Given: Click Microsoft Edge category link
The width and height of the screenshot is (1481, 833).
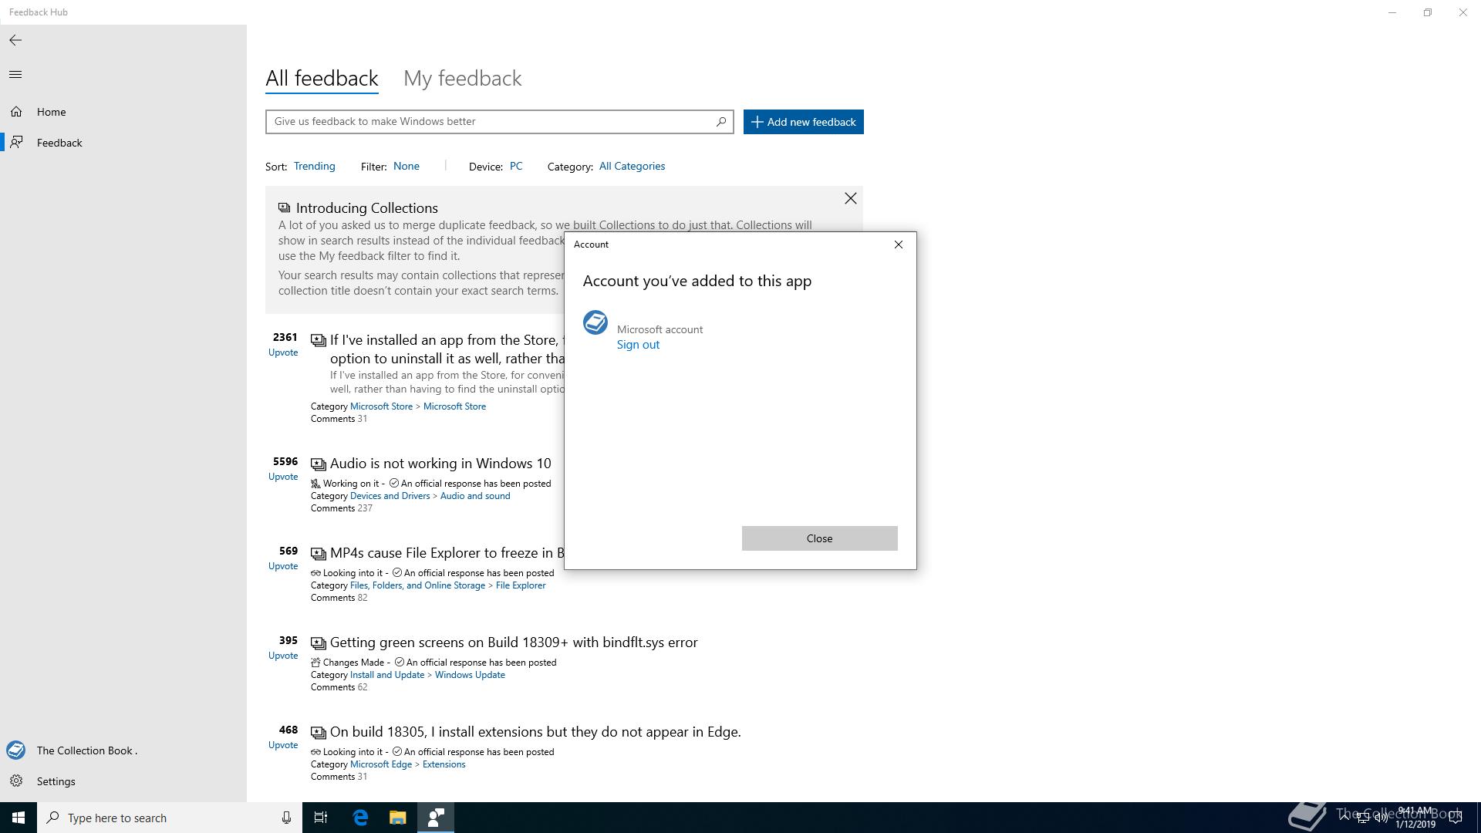Looking at the screenshot, I should point(381,764).
